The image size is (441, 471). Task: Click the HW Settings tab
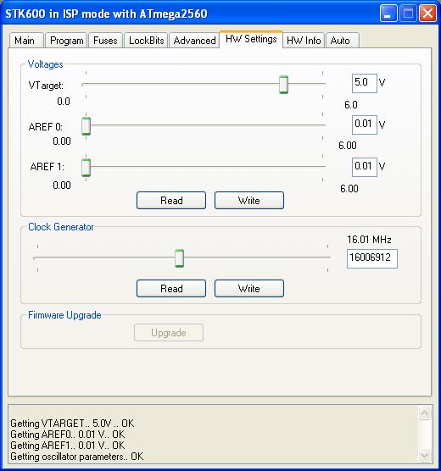click(x=251, y=39)
